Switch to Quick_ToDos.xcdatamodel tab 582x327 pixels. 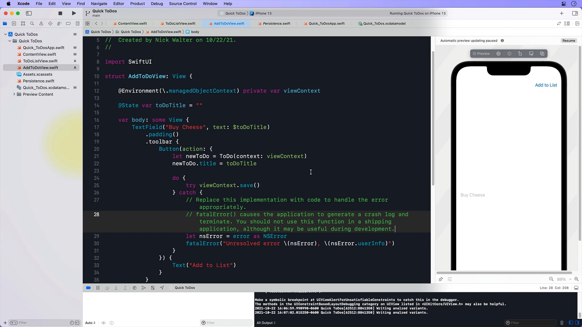click(x=382, y=23)
